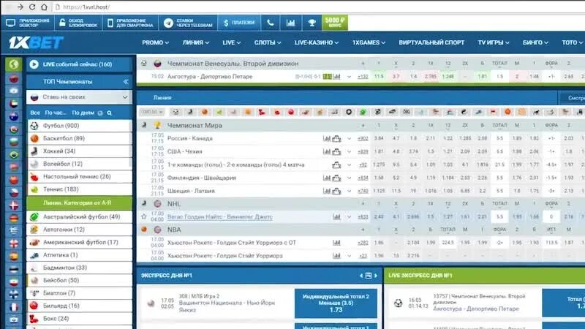585x329 pixels.
Task: Open Вегас Голден Найтс - Виннипег Джетс link
Action: (220, 216)
